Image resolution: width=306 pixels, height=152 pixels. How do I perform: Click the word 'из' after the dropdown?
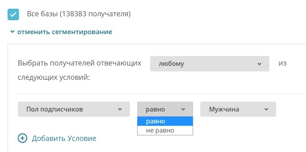tap(283, 63)
